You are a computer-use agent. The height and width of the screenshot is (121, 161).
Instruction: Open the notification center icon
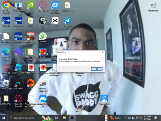pos(156,118)
